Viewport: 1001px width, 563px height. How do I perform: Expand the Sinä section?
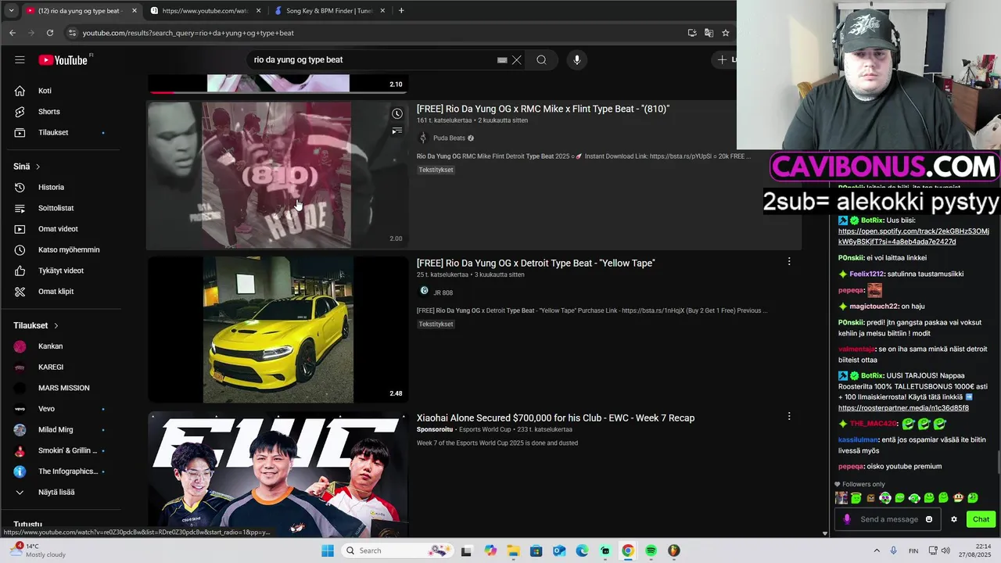27,167
